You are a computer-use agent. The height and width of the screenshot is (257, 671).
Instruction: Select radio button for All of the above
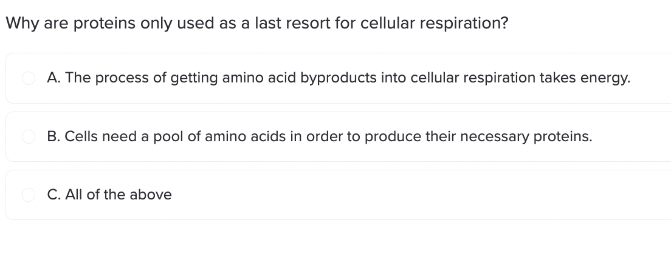pyautogui.click(x=28, y=195)
